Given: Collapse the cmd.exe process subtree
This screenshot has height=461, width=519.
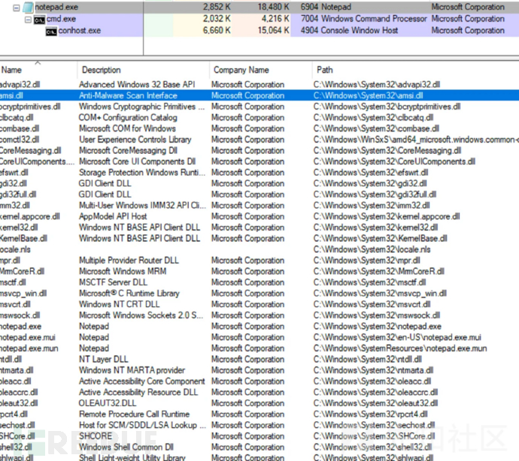Looking at the screenshot, I should point(28,20).
